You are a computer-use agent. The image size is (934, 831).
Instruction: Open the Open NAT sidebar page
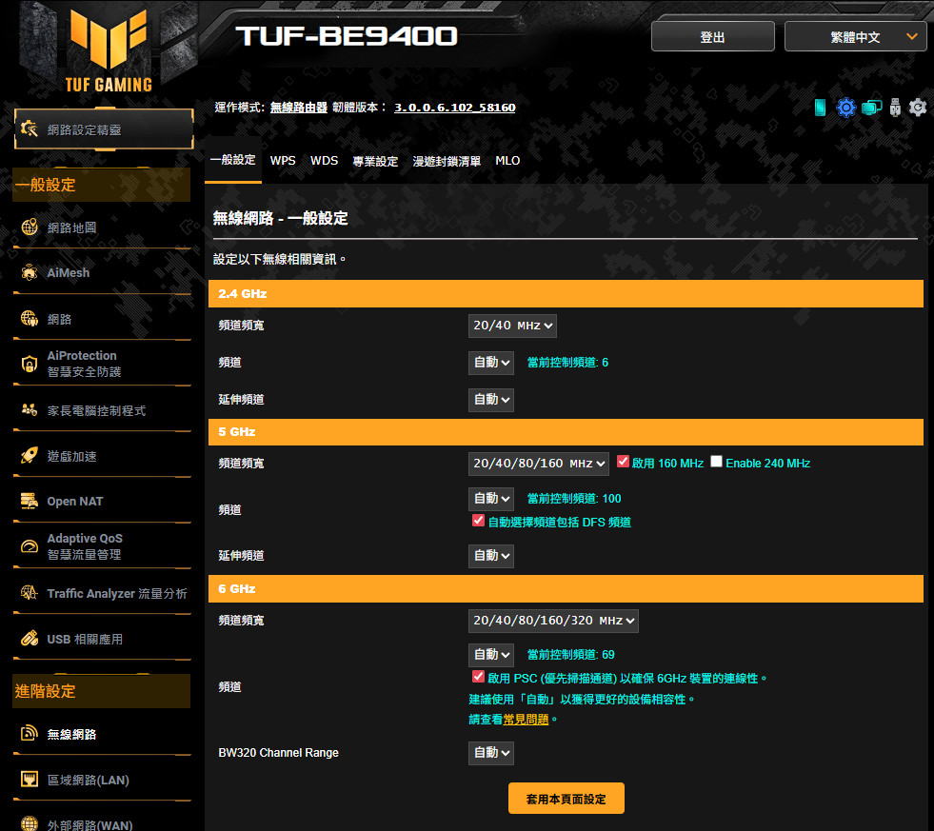(x=74, y=502)
